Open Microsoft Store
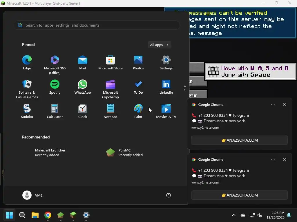Viewport: 297px width, 222px height. click(x=111, y=63)
